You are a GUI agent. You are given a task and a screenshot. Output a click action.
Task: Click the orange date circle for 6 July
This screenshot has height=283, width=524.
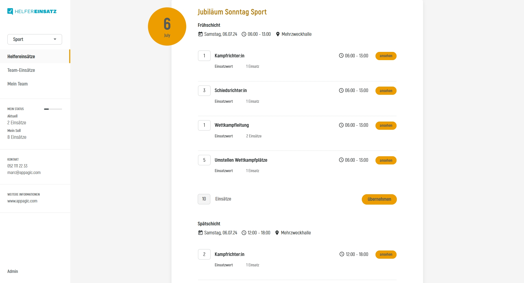point(167,26)
